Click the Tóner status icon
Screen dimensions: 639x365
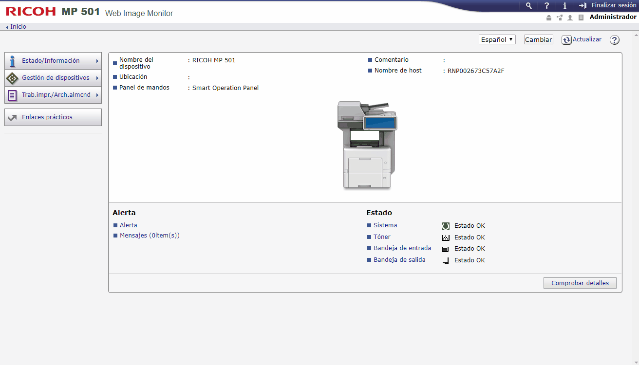point(446,237)
